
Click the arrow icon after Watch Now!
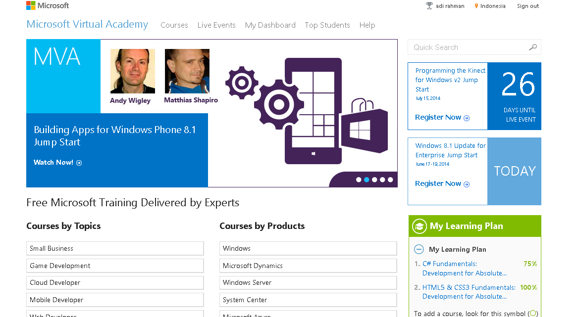[79, 163]
